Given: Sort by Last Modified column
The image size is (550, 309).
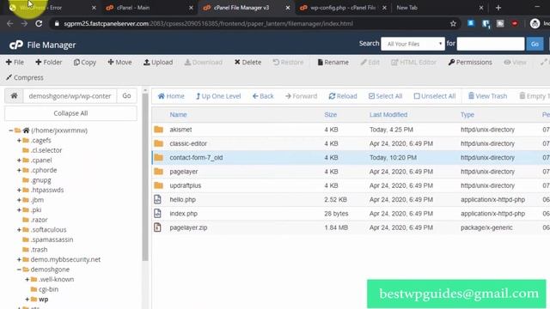Looking at the screenshot, I should (388, 114).
